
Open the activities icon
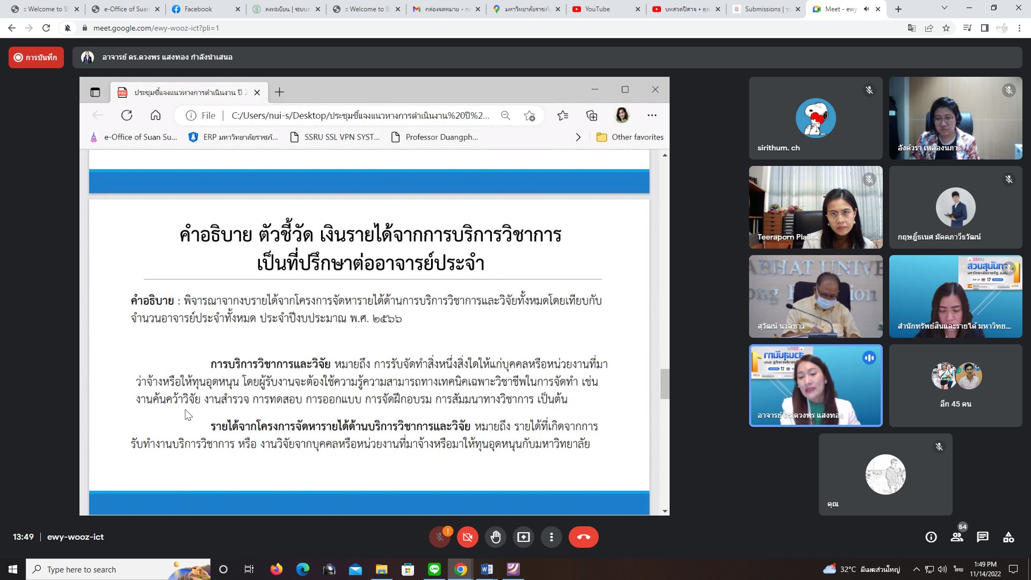click(1008, 537)
